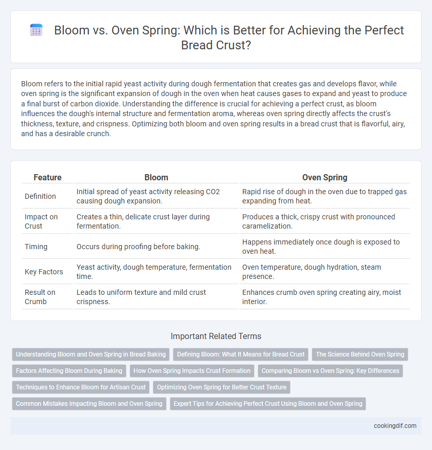The height and width of the screenshot is (450, 432).
Task: Open 'Understanding Bloom and Oven Spring in Bread Baking'
Action: 91,354
